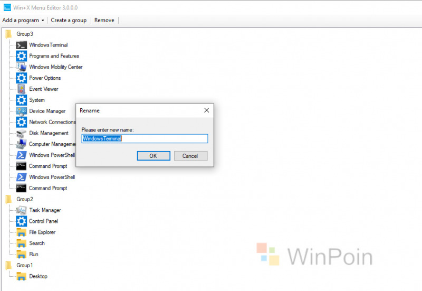Click the Group3 folder icon

coord(8,34)
